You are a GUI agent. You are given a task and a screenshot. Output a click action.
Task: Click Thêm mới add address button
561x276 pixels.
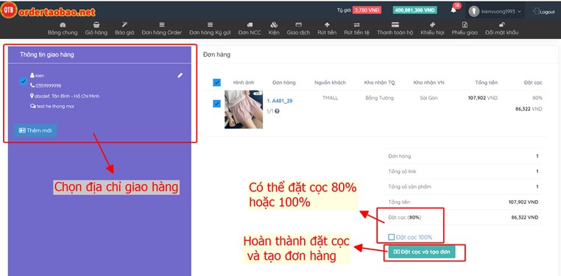(35, 130)
